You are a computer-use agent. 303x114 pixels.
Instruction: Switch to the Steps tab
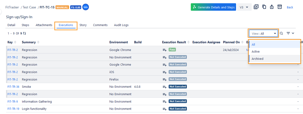pyautogui.click(x=25, y=25)
